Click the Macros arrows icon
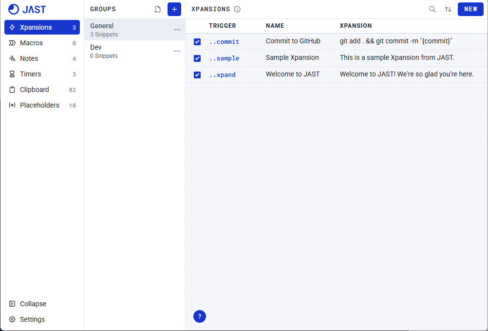 click(12, 43)
